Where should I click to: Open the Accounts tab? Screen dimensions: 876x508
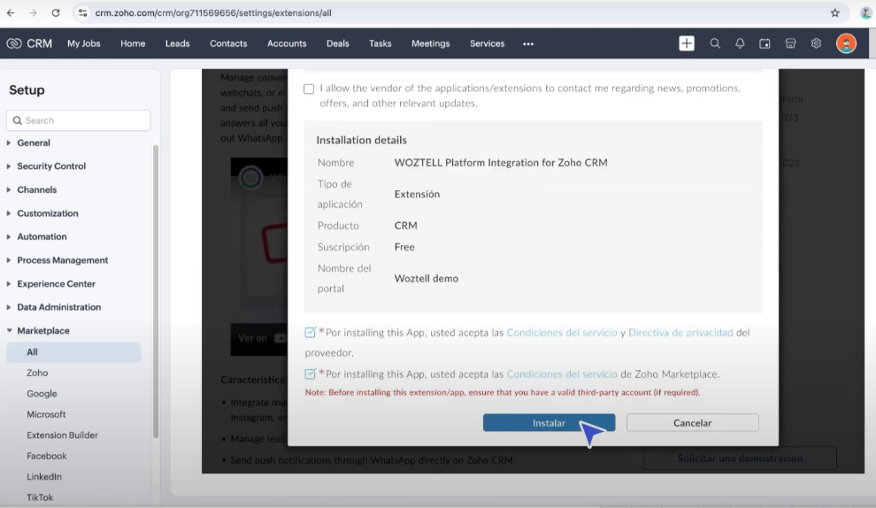pyautogui.click(x=287, y=43)
